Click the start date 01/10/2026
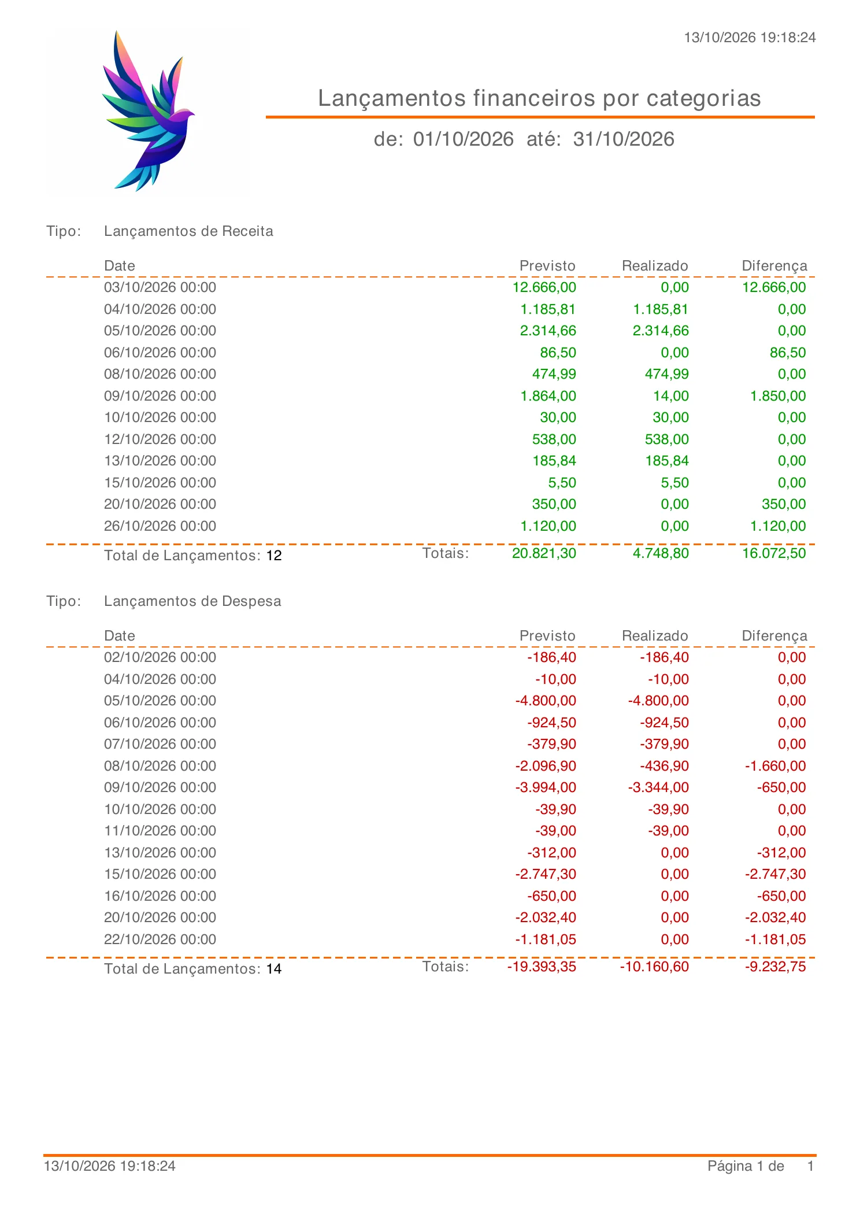 [463, 139]
